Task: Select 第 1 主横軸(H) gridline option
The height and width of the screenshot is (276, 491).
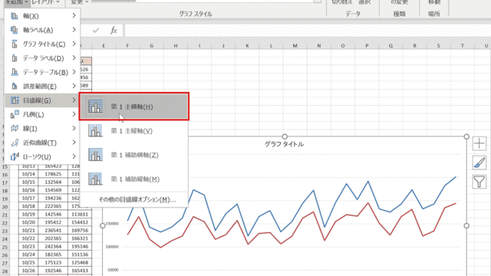Action: (x=134, y=107)
